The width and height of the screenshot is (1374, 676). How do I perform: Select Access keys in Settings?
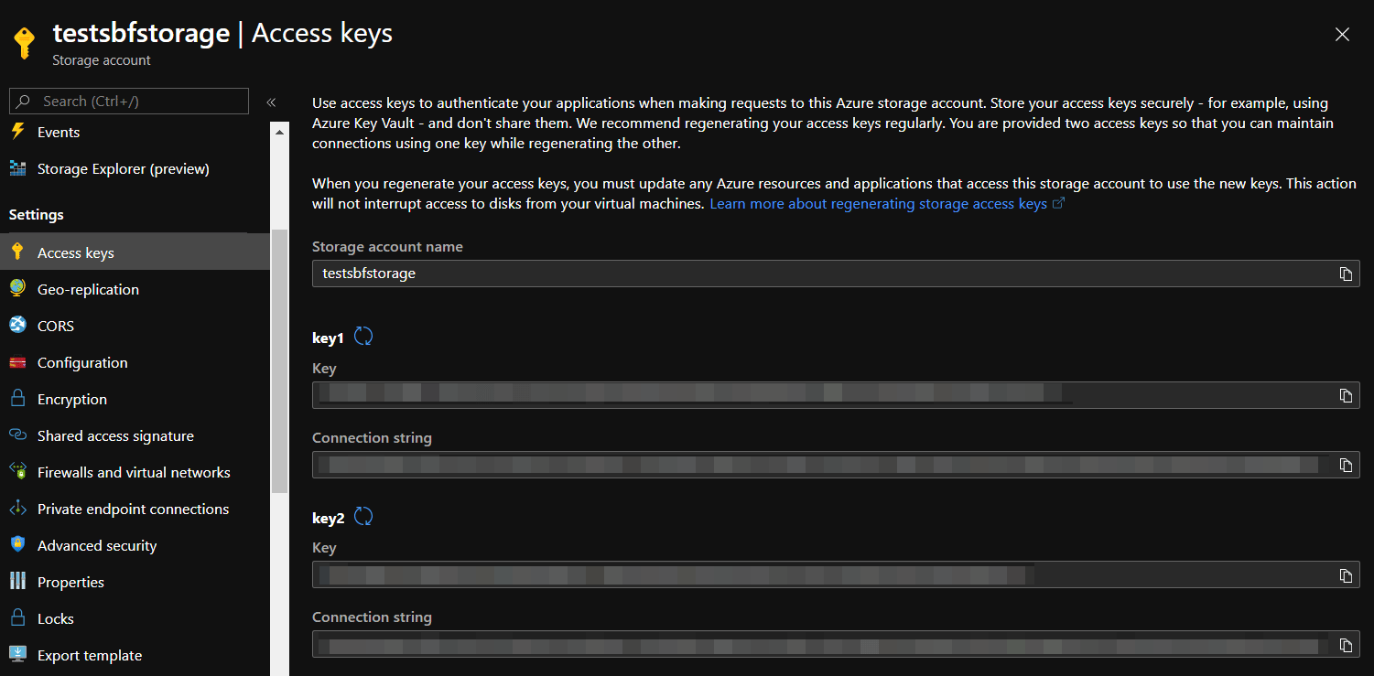coord(135,252)
